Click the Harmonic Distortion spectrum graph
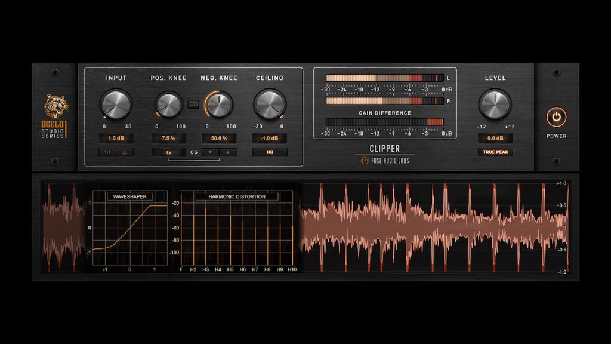 coord(237,228)
